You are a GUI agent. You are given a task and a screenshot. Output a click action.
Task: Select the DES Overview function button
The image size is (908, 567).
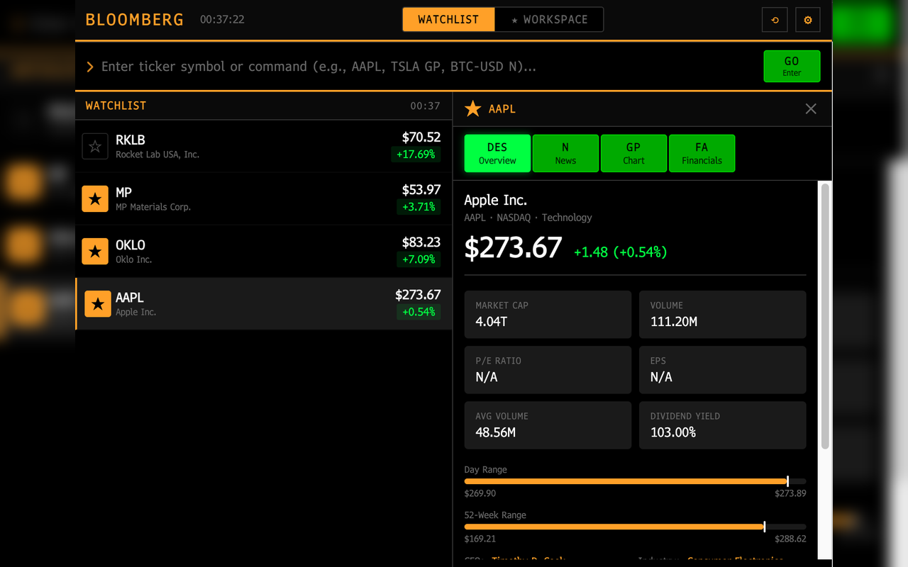pyautogui.click(x=497, y=153)
